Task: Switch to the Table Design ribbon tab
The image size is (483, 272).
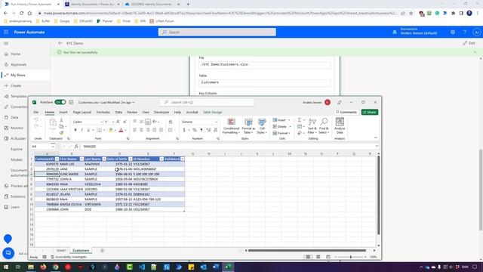Action: click(212, 113)
